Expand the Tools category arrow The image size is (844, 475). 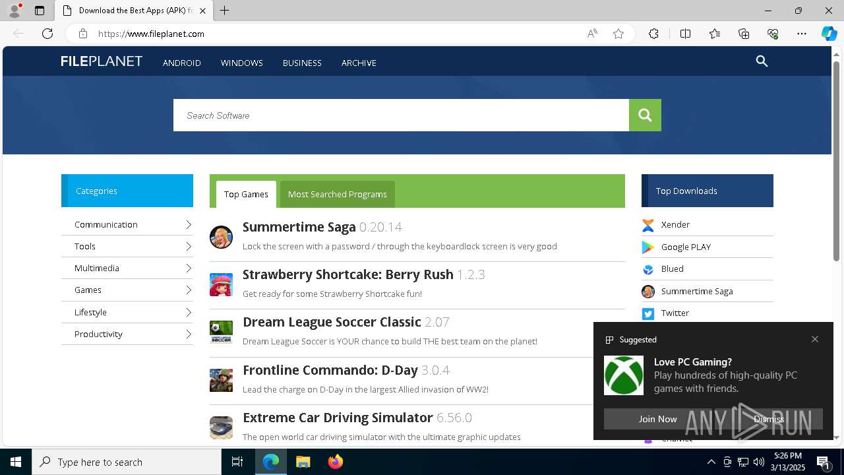click(188, 247)
